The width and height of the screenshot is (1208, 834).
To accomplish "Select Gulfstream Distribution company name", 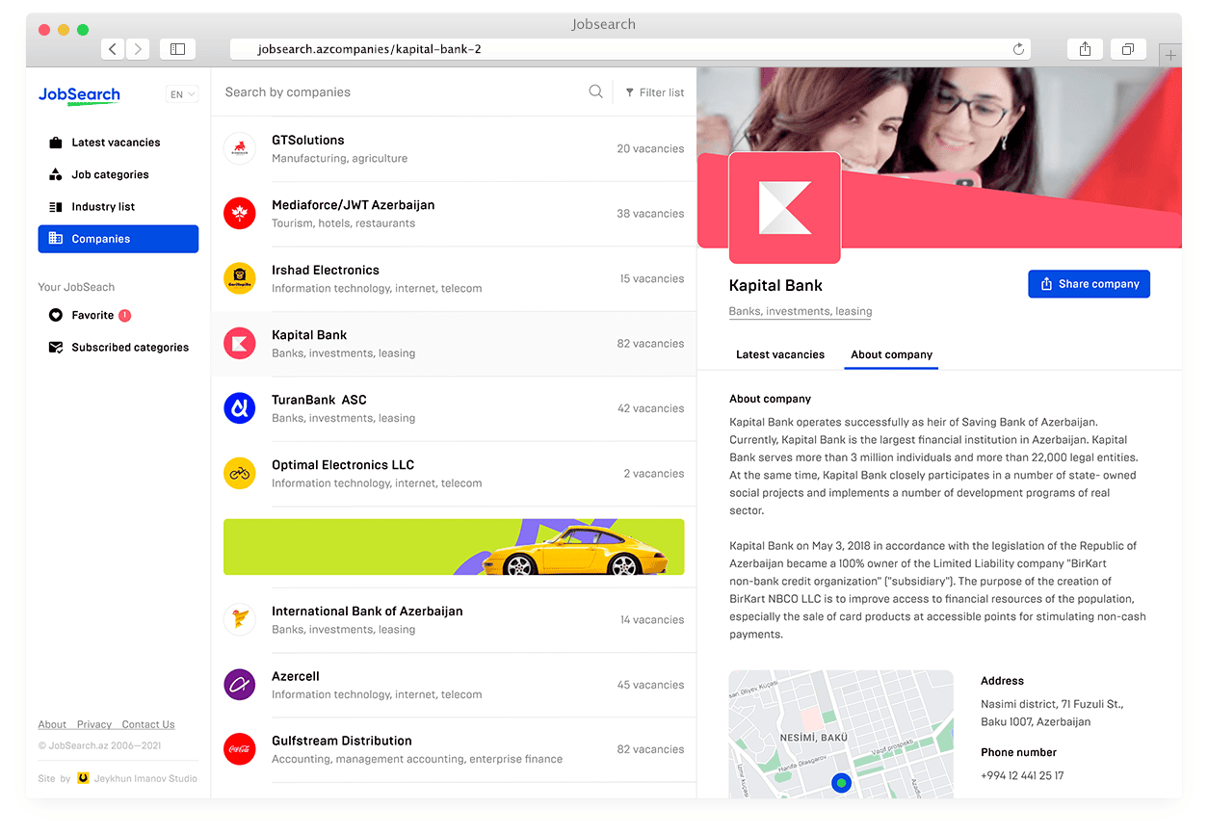I will [x=342, y=741].
